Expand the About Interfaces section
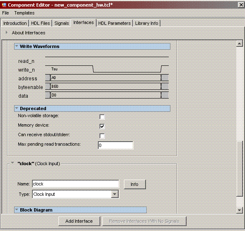245x231 pixels. coord(6,32)
